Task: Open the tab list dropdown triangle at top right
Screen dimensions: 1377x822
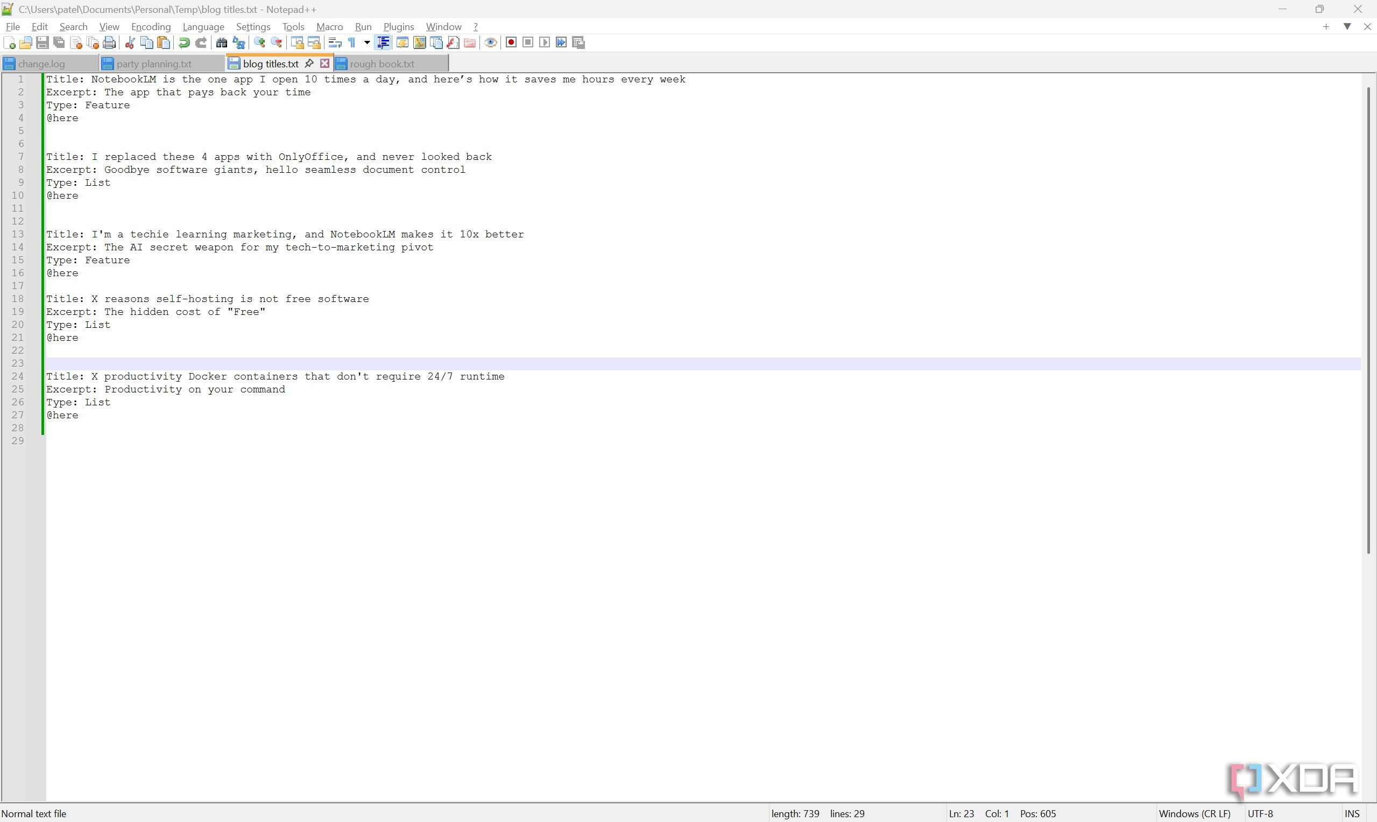Action: point(1347,26)
